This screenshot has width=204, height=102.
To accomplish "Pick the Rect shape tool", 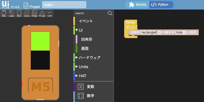I will pos(19,13).
